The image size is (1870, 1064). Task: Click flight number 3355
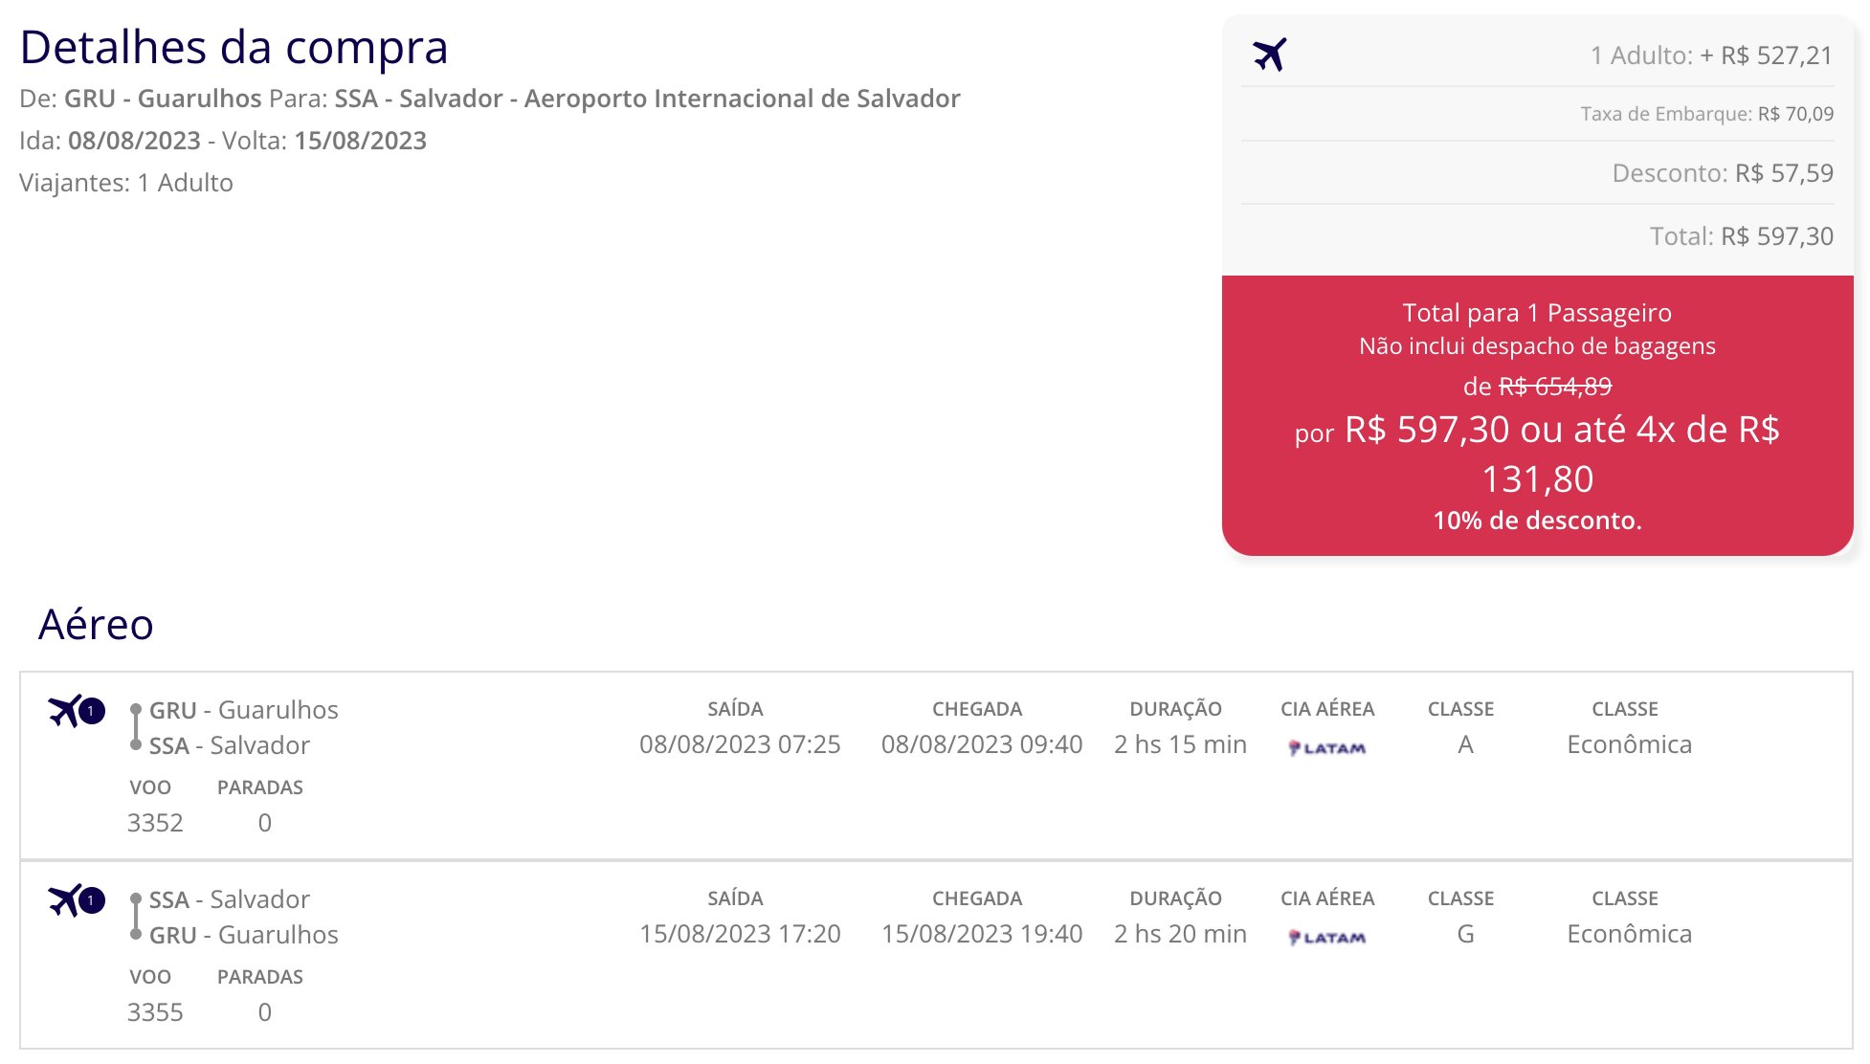point(155,1012)
